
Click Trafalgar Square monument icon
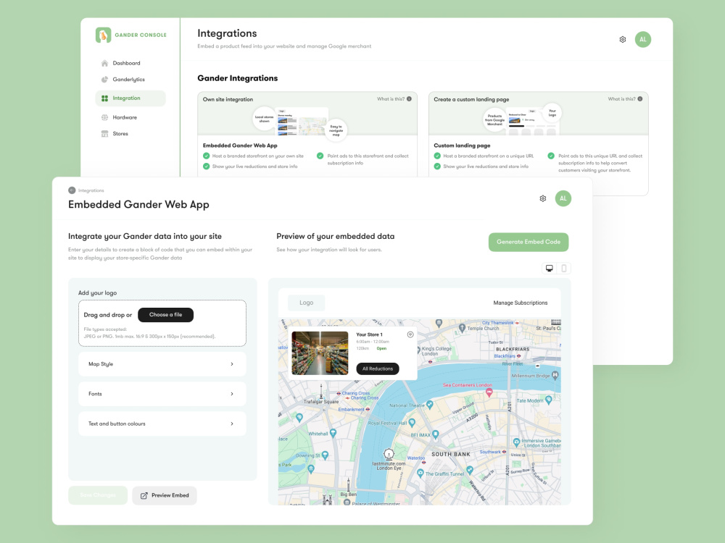pyautogui.click(x=321, y=391)
